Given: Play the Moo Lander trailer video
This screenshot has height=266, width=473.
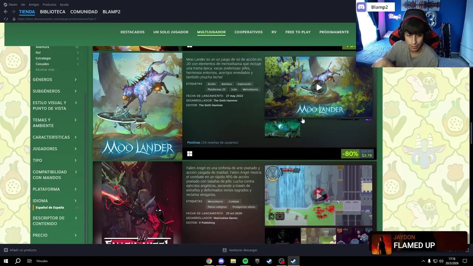Looking at the screenshot, I should [x=319, y=88].
